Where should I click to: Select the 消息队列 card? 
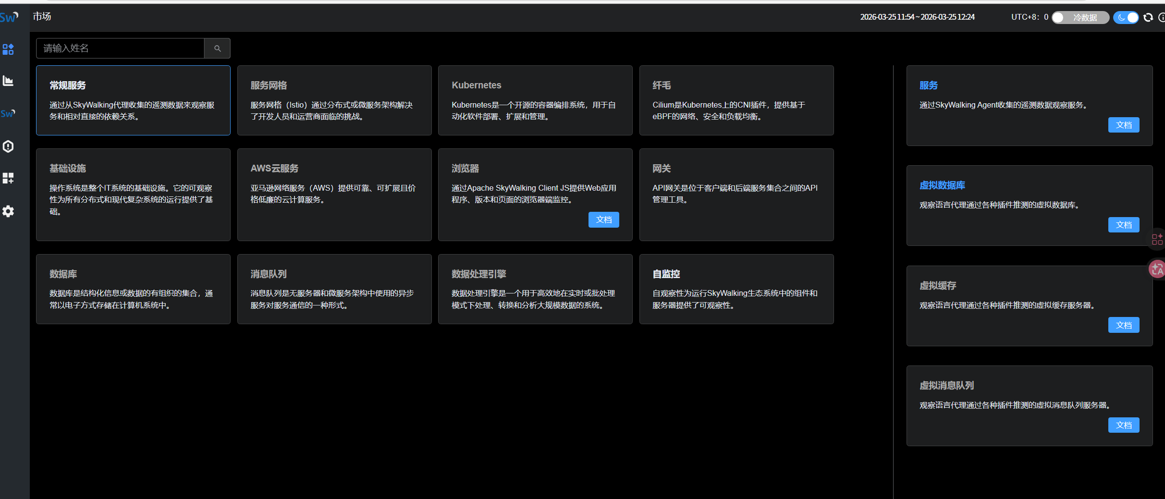(x=334, y=289)
